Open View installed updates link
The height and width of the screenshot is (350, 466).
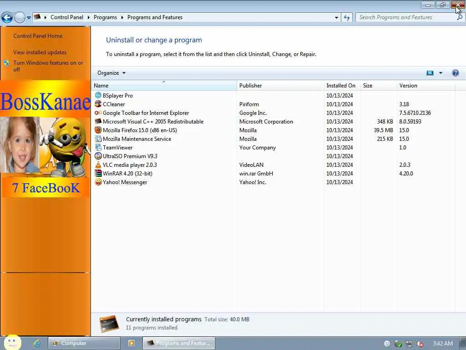[x=40, y=52]
